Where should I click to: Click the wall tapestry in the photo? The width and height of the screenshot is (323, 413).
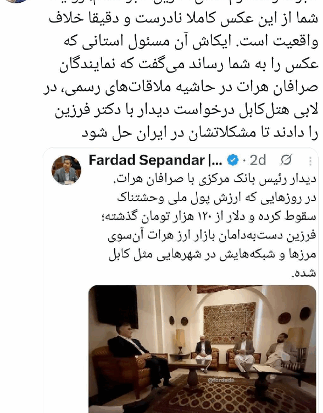pos(230,323)
